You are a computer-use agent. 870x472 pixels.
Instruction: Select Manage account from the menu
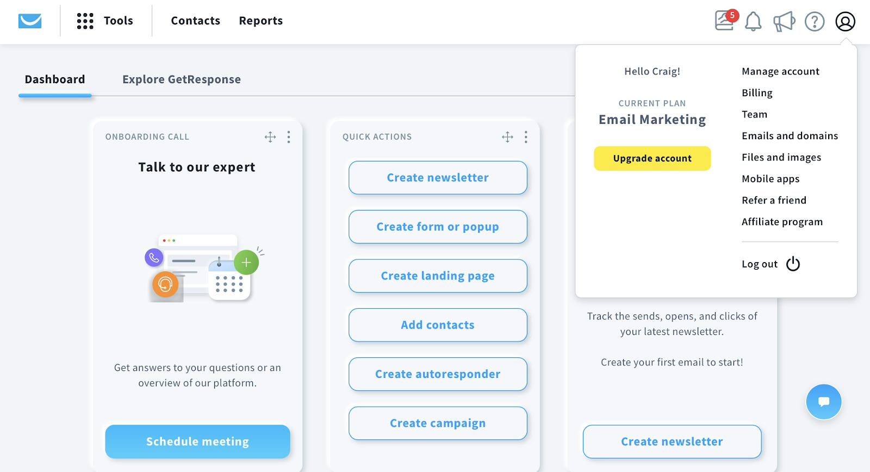tap(780, 71)
